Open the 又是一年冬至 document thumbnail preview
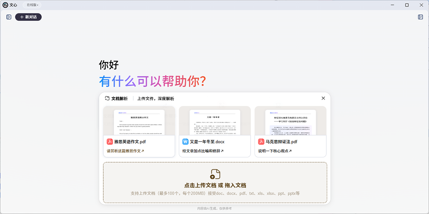 point(215,121)
